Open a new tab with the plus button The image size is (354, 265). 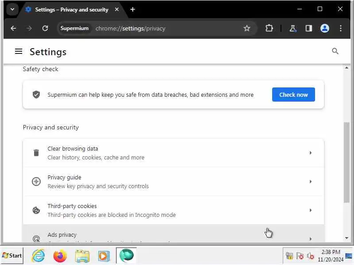[x=133, y=9]
